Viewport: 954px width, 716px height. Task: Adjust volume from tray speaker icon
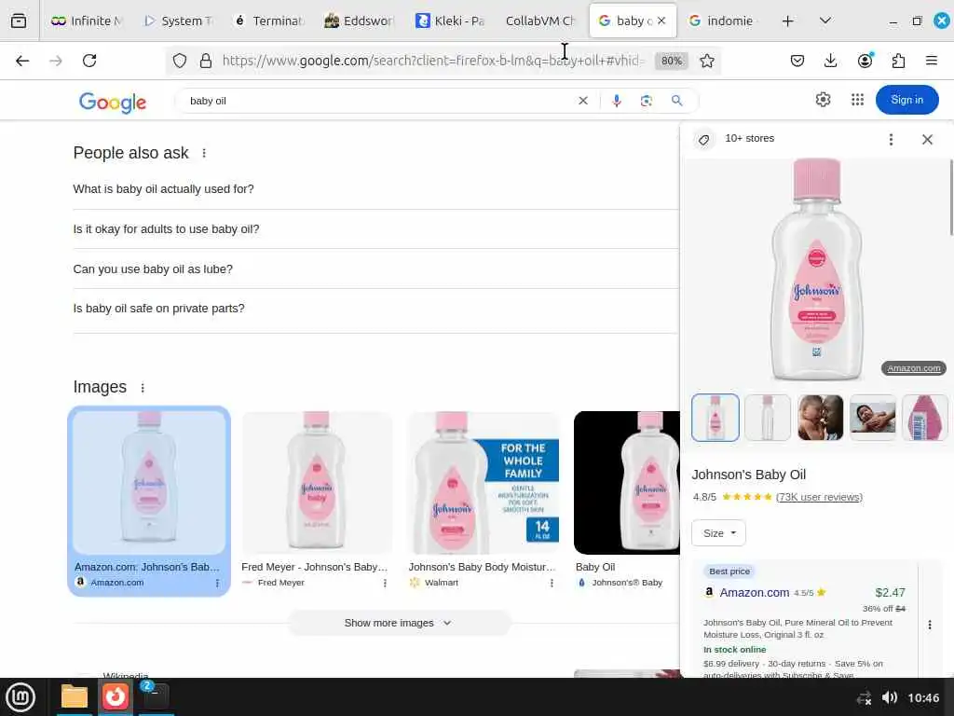(x=889, y=697)
